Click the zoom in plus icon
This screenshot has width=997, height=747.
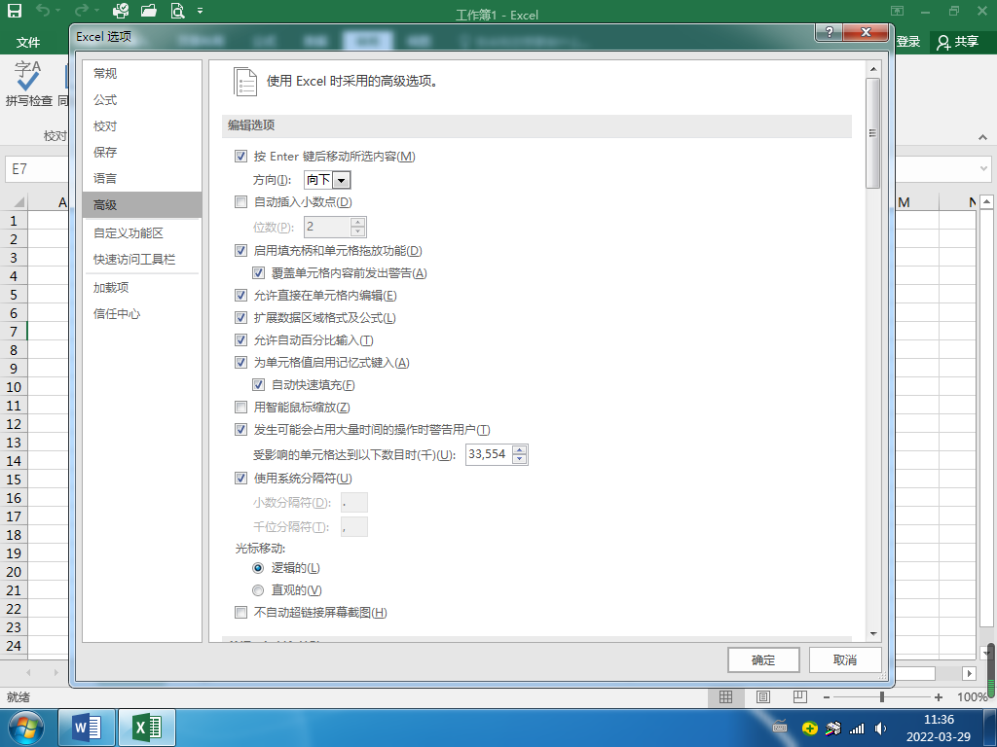(938, 696)
